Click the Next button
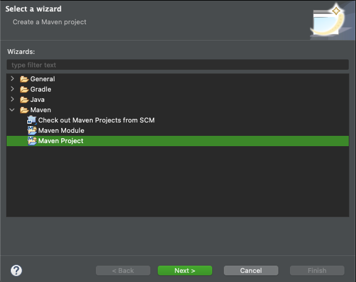 (x=185, y=270)
